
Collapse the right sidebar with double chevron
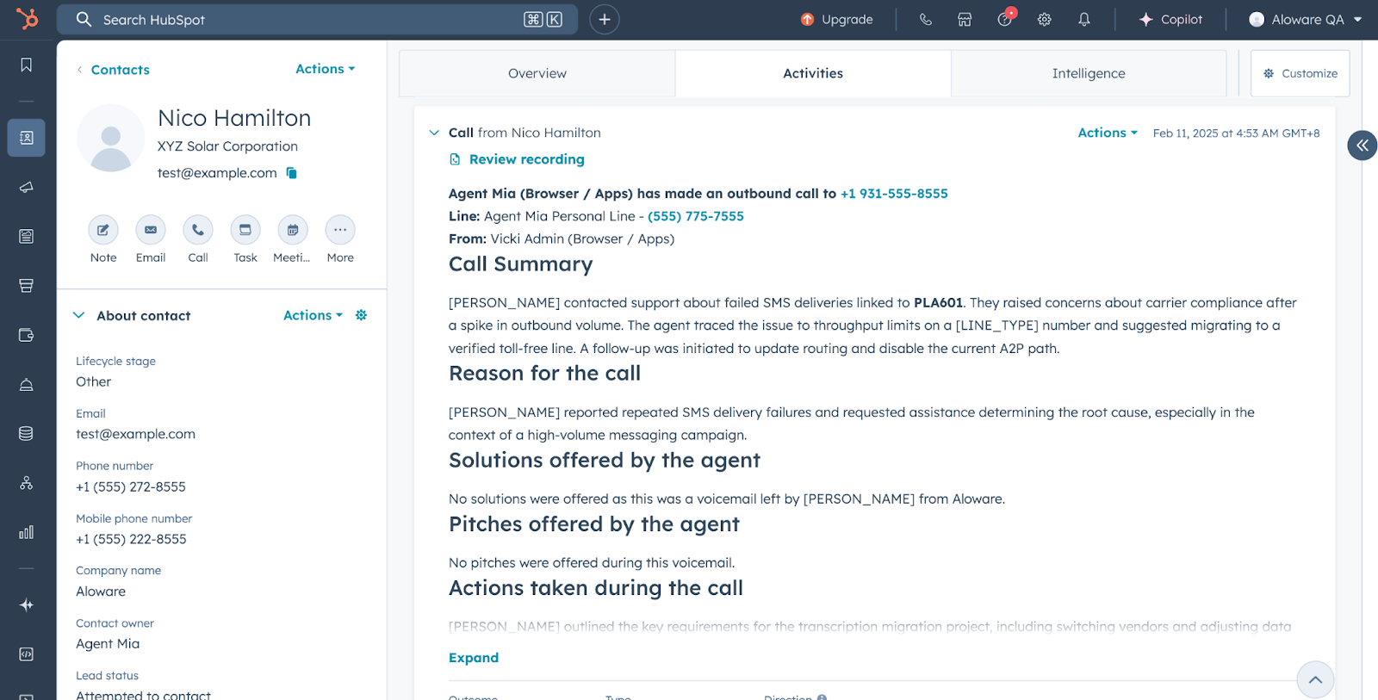1362,146
